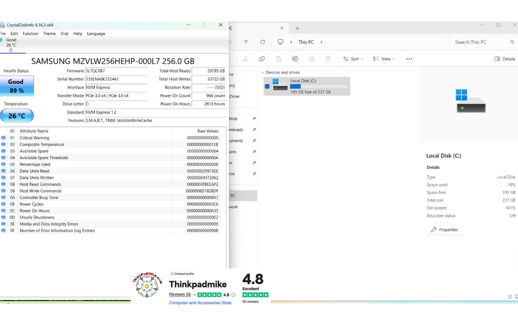Click the Power On Hours value 2613 hours

tap(209, 104)
